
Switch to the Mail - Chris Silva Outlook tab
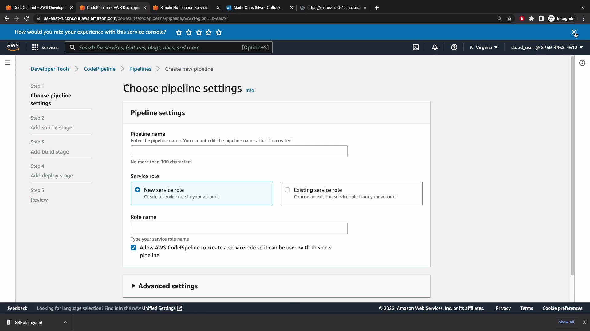[257, 8]
